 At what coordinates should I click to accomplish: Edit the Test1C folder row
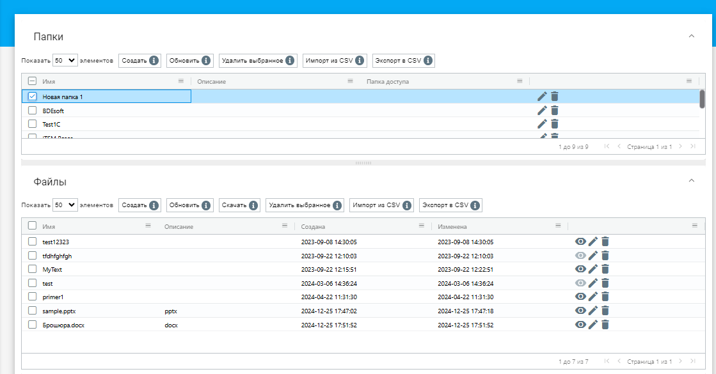(542, 124)
